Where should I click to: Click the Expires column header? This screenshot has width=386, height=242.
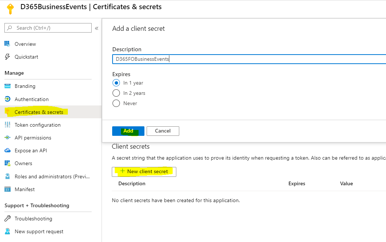coord(297,183)
